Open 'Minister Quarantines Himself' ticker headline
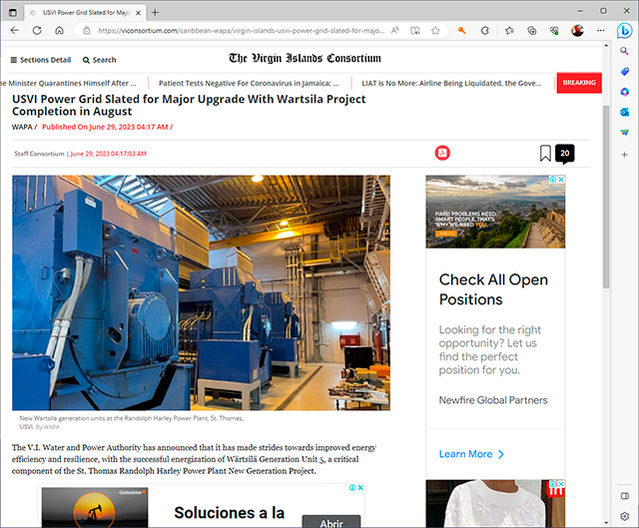Viewport: 639px width, 528px height. pyautogui.click(x=69, y=83)
